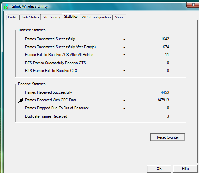199x173 pixels.
Task: Switch to the Link Status tab
Action: pyautogui.click(x=30, y=17)
